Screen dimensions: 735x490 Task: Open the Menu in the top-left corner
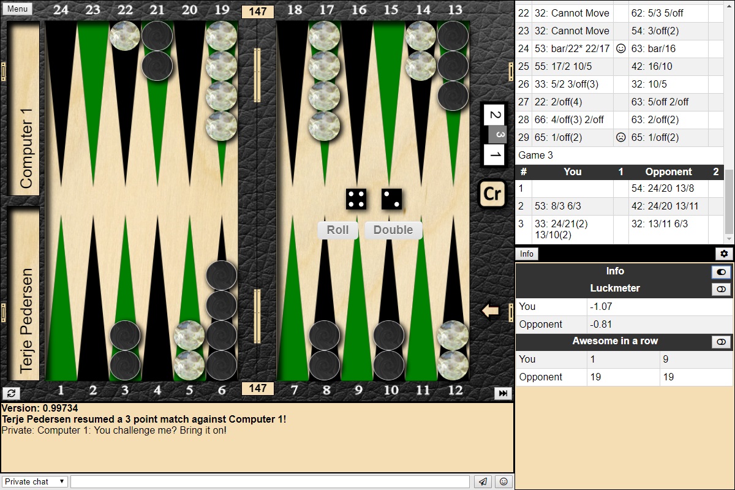17,9
